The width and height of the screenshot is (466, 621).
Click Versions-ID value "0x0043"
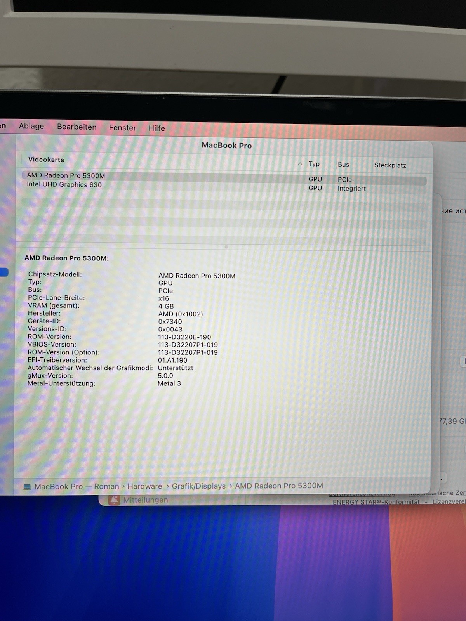pyautogui.click(x=170, y=330)
